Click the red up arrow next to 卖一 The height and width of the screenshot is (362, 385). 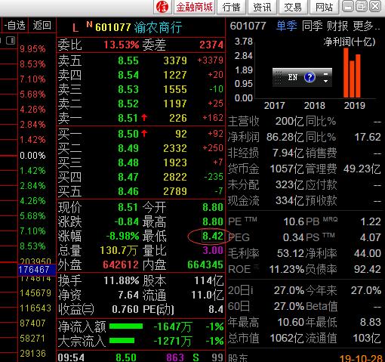coord(144,117)
